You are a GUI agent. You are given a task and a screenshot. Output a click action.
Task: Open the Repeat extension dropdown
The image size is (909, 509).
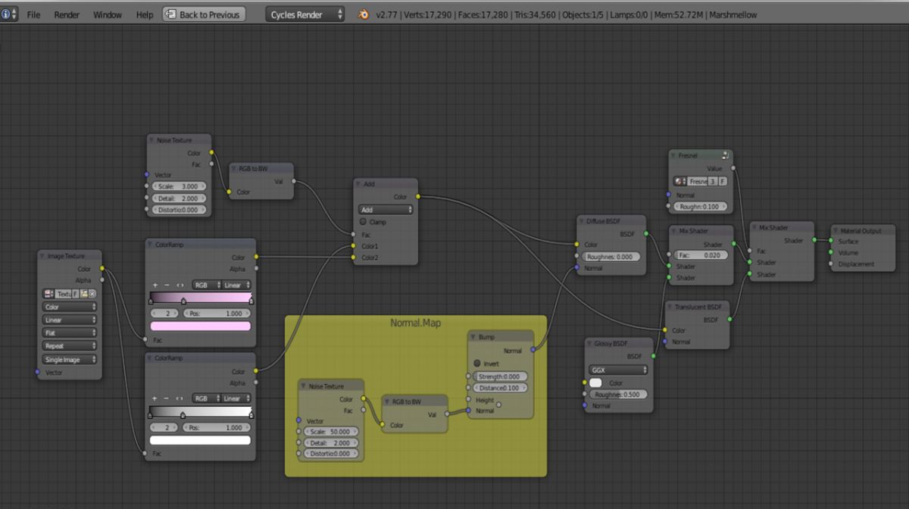[70, 345]
